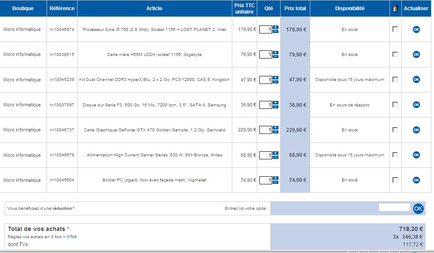The image size is (434, 253).
Task: Increase quantity of Antec Alimentation 520 W
Action: (275, 153)
